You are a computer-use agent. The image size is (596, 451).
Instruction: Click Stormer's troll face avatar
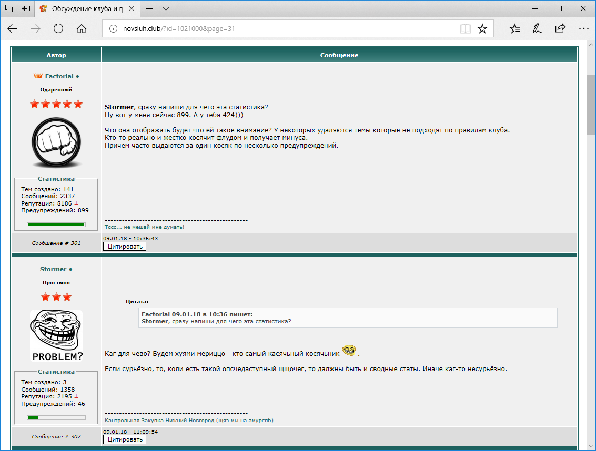click(56, 335)
